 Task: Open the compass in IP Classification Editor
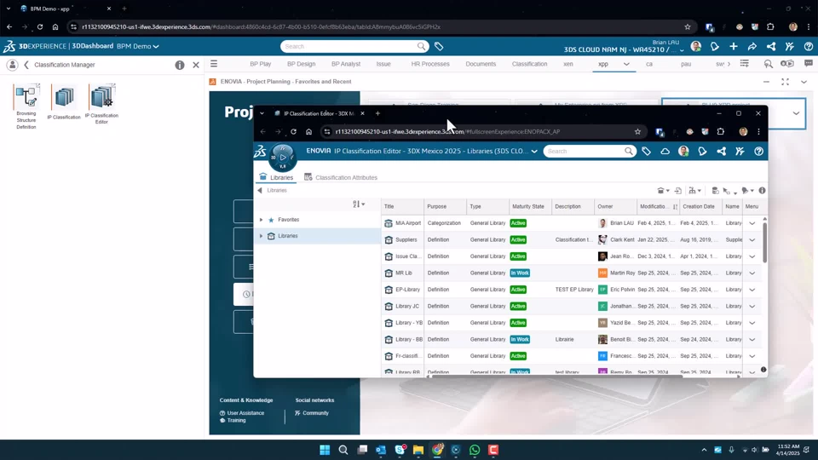pyautogui.click(x=283, y=157)
